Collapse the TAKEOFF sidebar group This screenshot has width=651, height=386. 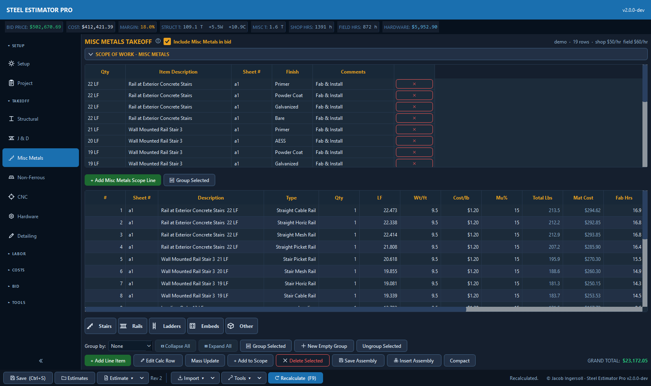pyautogui.click(x=19, y=101)
